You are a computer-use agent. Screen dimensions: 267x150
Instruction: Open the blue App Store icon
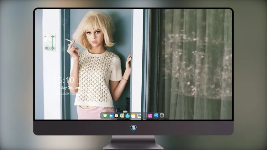(156, 116)
